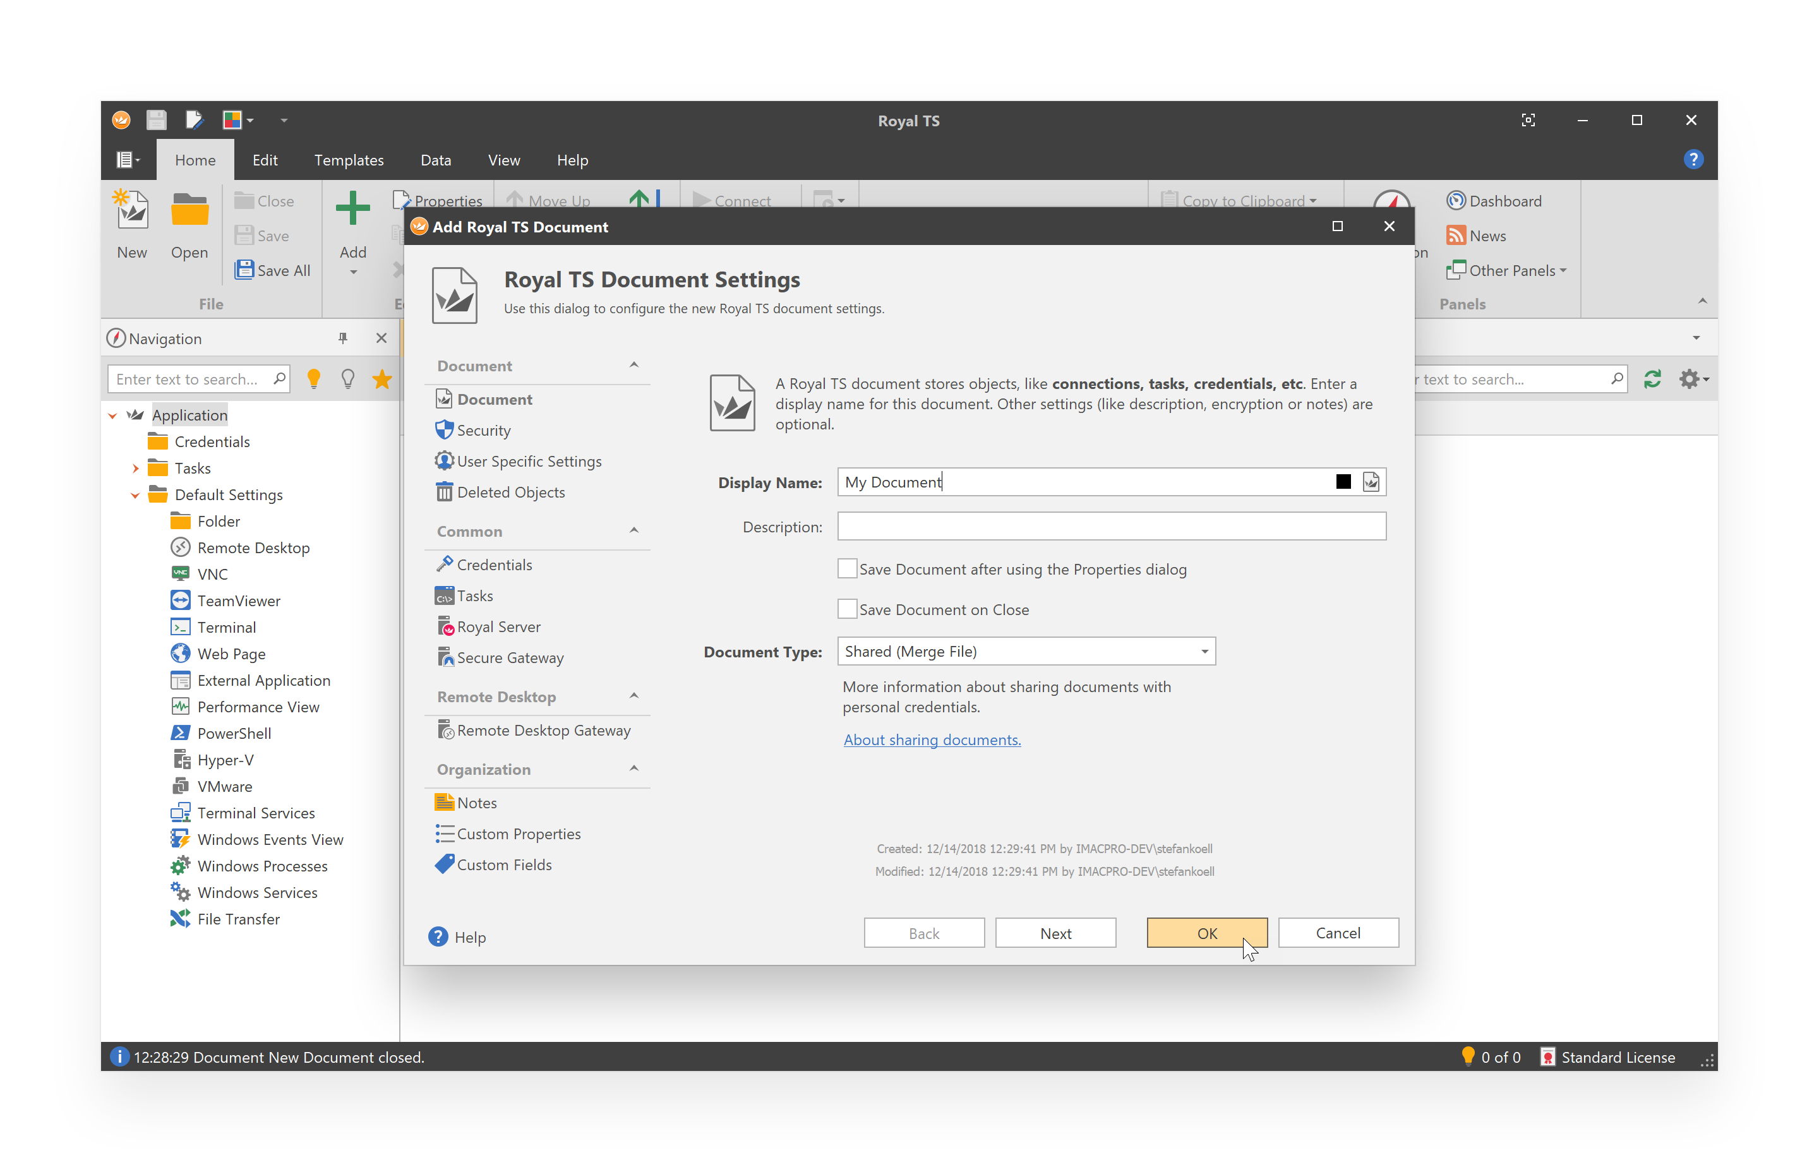Click the yellow light bulb filter icon
Viewport: 1819px width, 1172px height.
[x=313, y=378]
